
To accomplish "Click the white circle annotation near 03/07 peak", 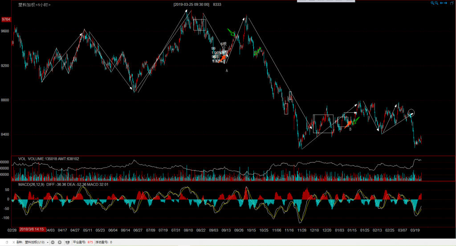I will point(411,112).
